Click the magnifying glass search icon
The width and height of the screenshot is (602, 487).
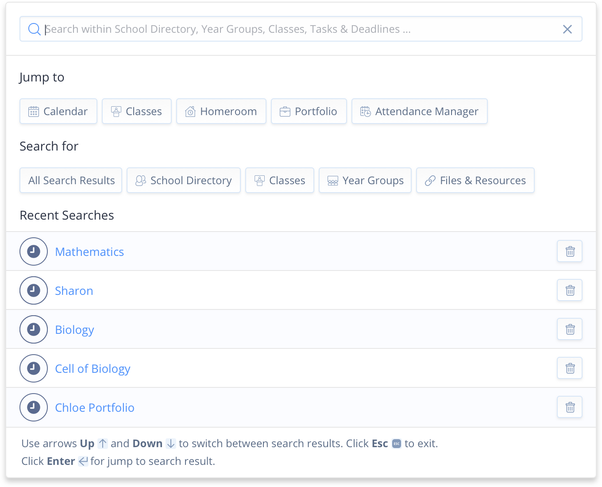point(34,29)
